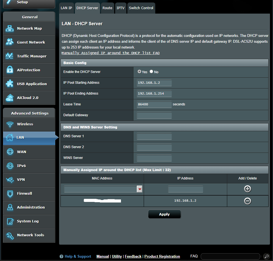
Task: Switch to the LAN IP tab
Action: click(x=66, y=8)
